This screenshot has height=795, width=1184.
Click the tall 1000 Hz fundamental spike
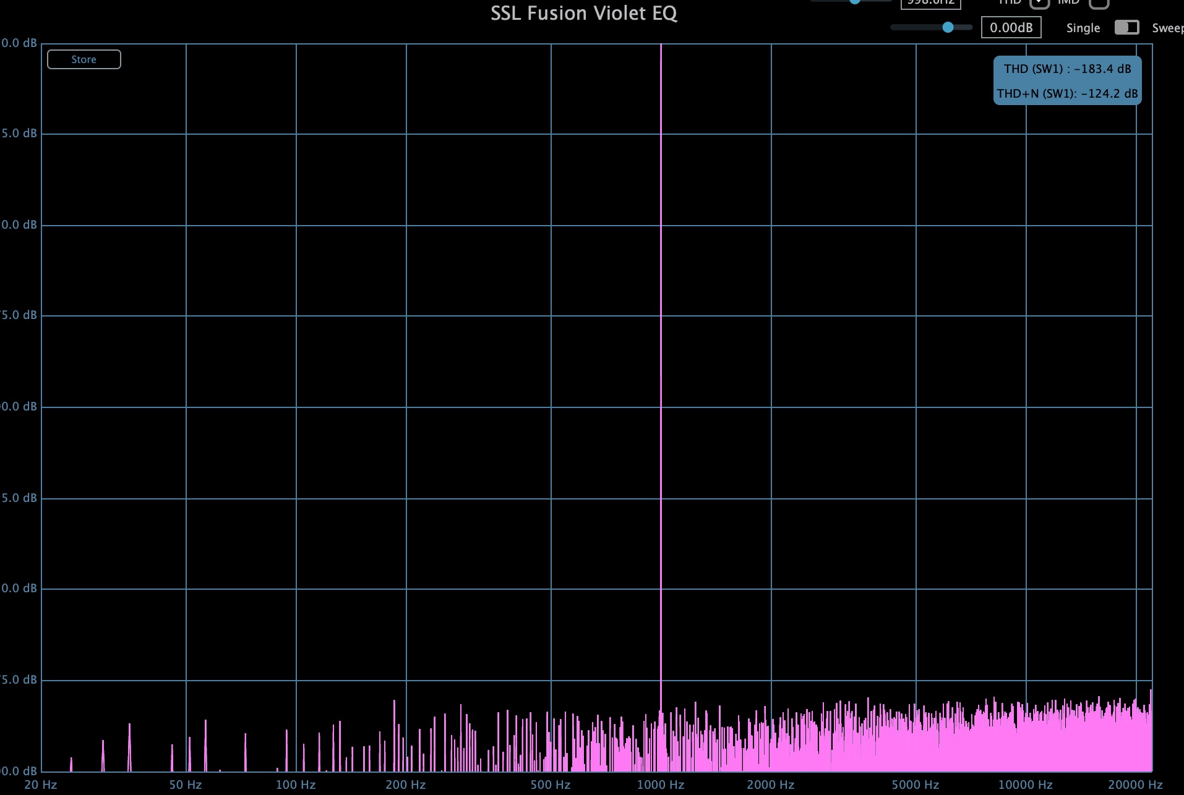661,371
